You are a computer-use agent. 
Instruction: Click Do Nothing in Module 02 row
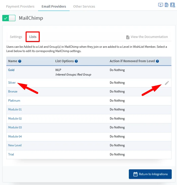pos(117,119)
